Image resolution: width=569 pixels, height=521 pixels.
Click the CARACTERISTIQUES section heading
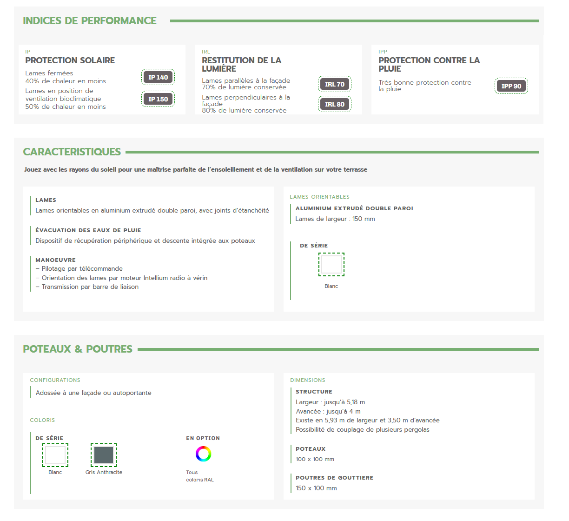[x=72, y=152]
